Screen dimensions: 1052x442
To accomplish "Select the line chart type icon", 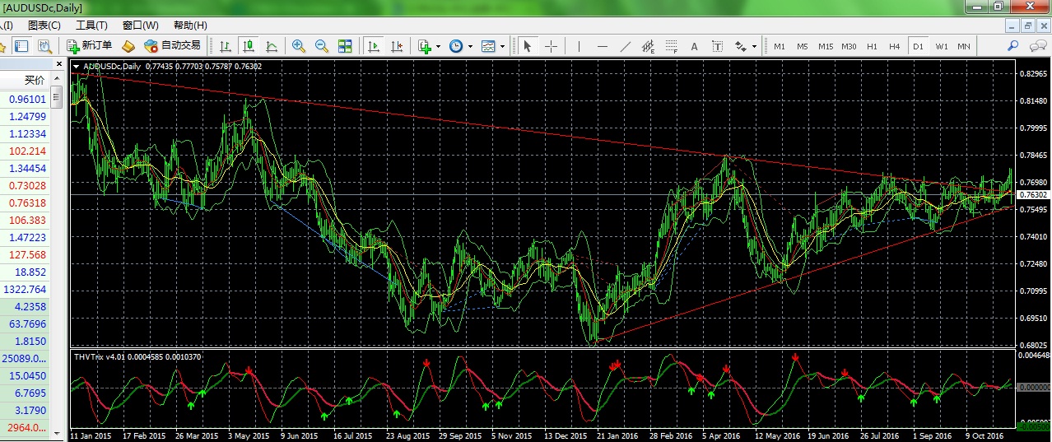I will point(272,46).
